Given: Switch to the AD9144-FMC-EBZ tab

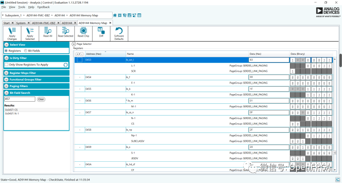Looking at the screenshot, I should 43,23.
